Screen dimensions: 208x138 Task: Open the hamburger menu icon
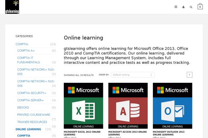point(176,7)
